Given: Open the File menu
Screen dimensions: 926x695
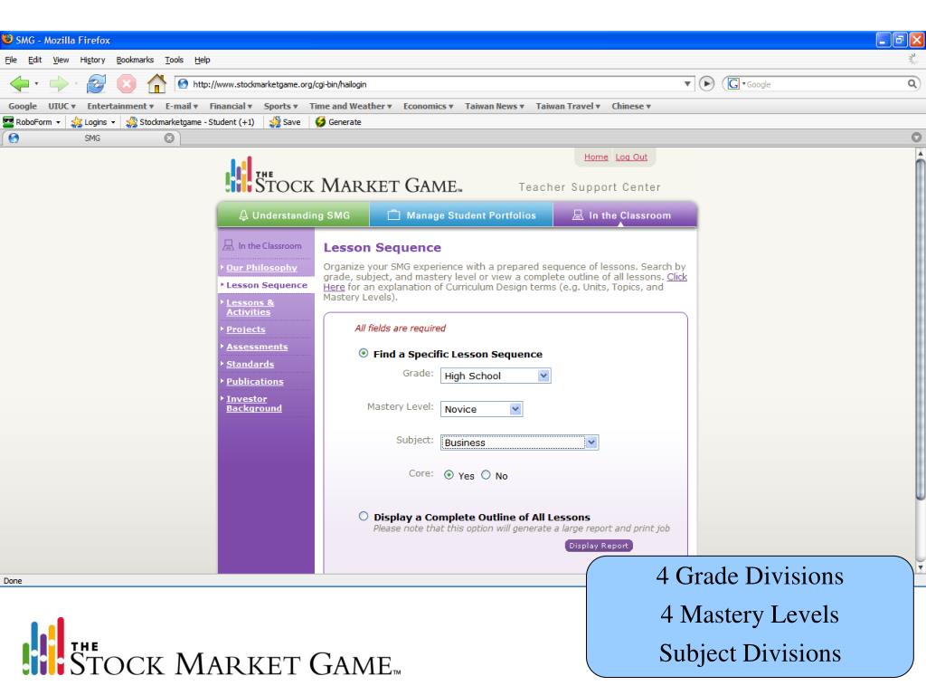Looking at the screenshot, I should click(11, 60).
